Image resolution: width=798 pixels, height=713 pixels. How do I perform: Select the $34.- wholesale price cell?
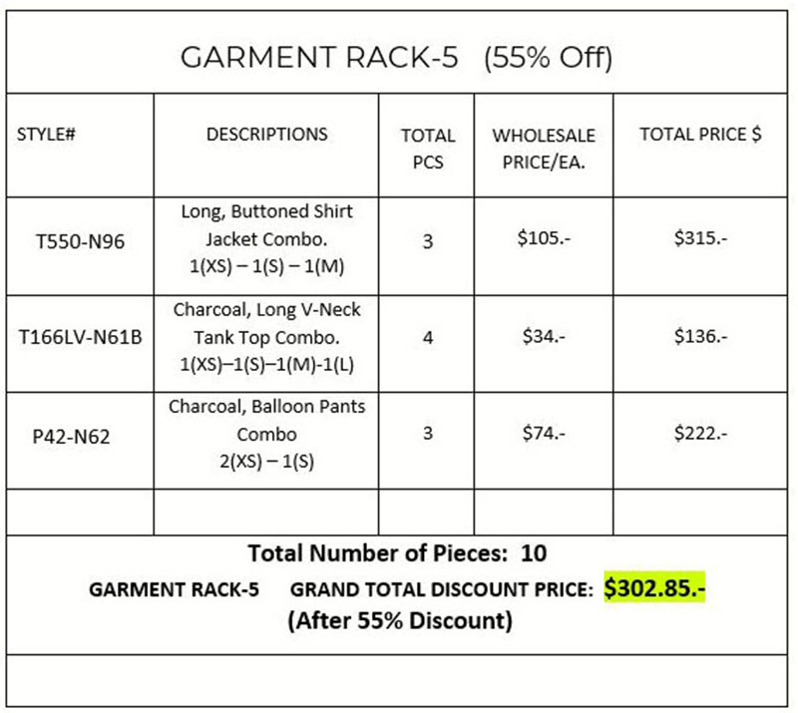pyautogui.click(x=544, y=338)
